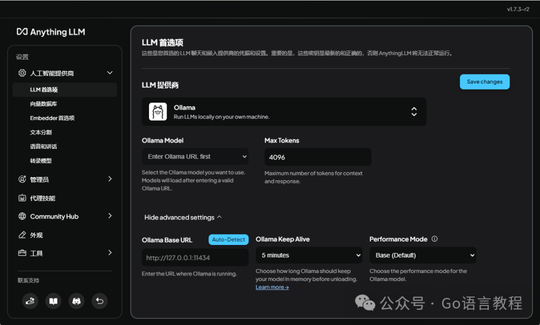540x325 pixels.
Task: Click the 管理员 user icon
Action: coord(22,179)
